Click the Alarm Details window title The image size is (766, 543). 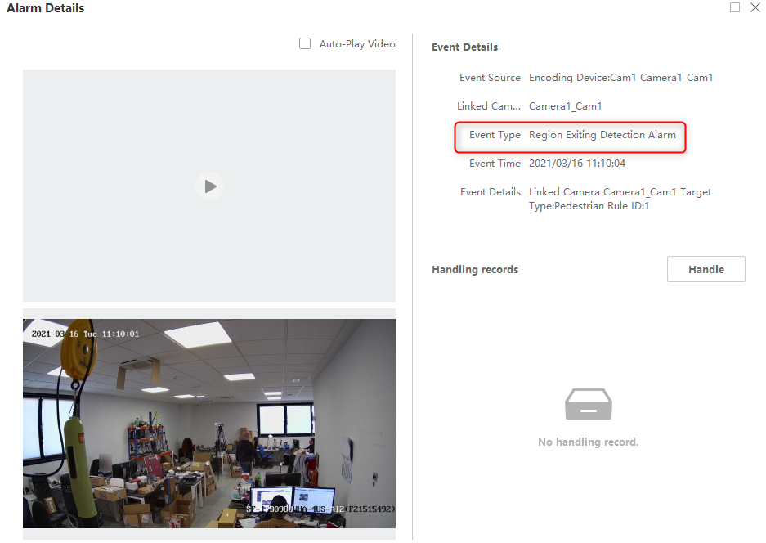click(x=46, y=8)
